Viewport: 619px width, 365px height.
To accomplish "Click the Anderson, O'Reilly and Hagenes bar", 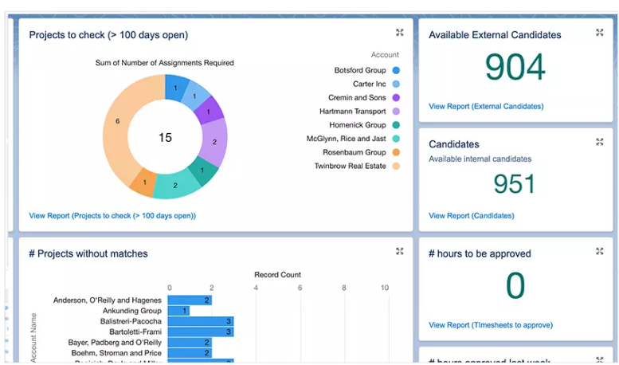I will point(190,300).
